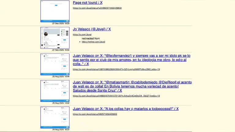This screenshot has width=235, height=132.
Task: Open the URL below the bottom-most tweet title
Action: tap(95, 114)
